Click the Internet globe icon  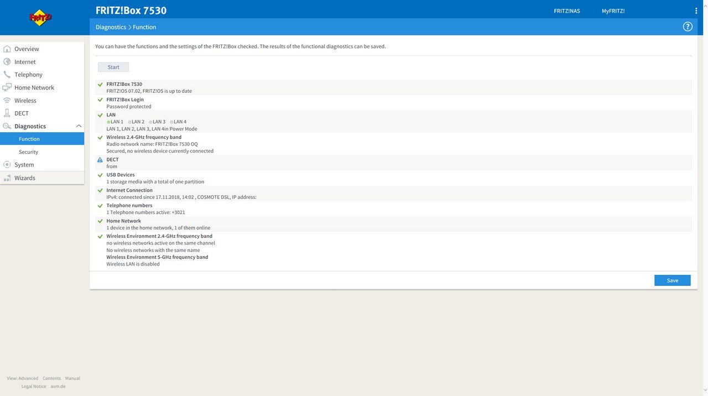pos(7,61)
